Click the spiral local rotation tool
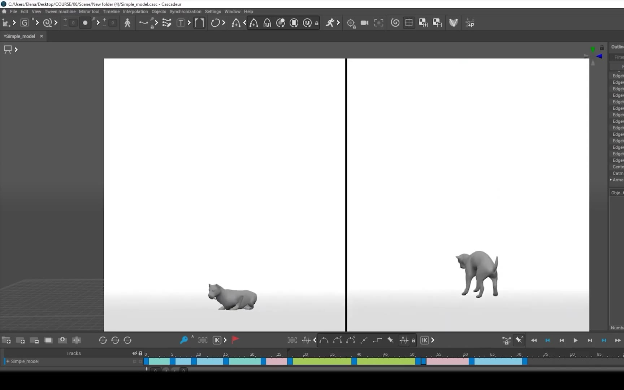This screenshot has width=624, height=390. pyautogui.click(x=47, y=23)
